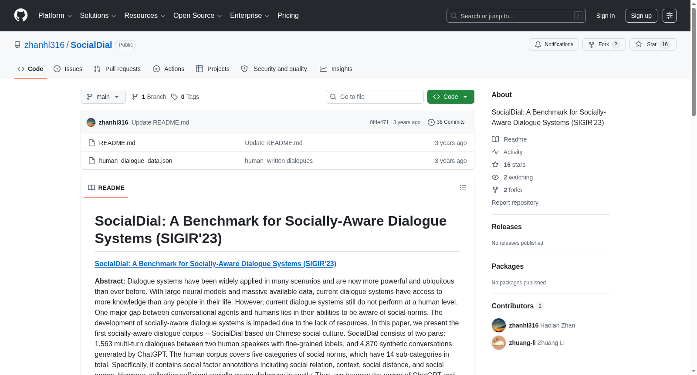Click the Search or jump to field

tap(516, 16)
